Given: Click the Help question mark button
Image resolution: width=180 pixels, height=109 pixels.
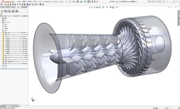Looking at the screenshot, I should 168,2.
